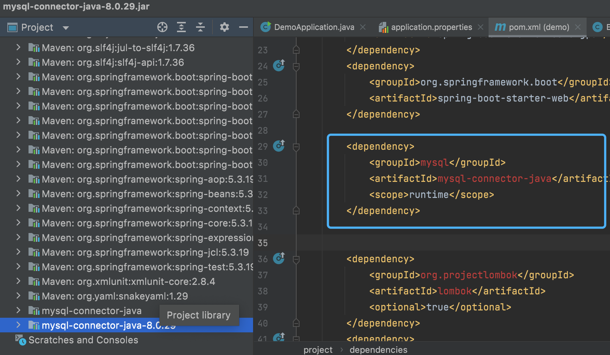The image size is (610, 355).
Task: Hide the Project tool window with minus icon
Action: point(244,27)
